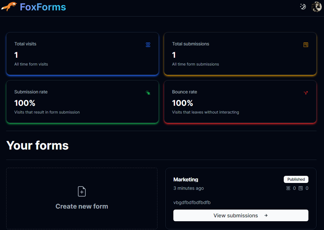Click the submissions icon on Marketing form
The width and height of the screenshot is (324, 230).
(301, 188)
